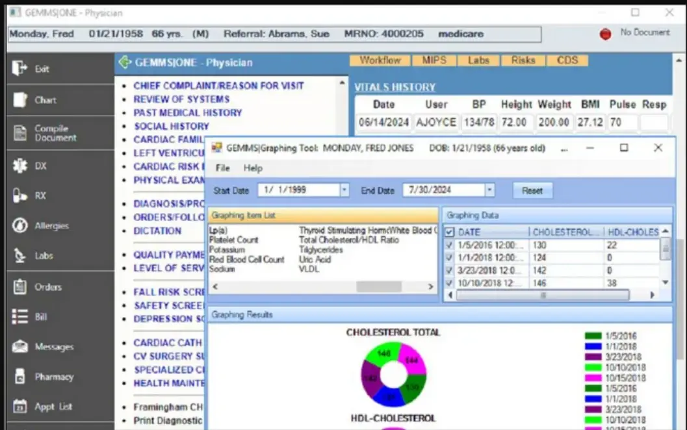This screenshot has height=430, width=687.
Task: Switch to the MIPS tab
Action: point(434,60)
